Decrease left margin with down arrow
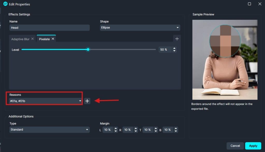 pyautogui.click(x=116, y=131)
